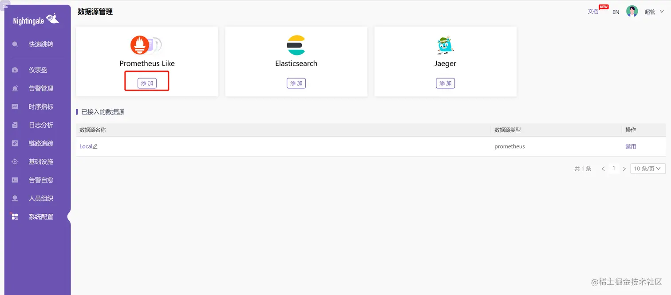The image size is (671, 295).
Task: Expand the 超管 user dropdown
Action: click(654, 12)
